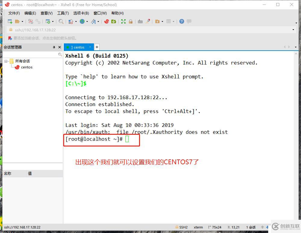Click the keyboard key-mapping icon

[x=140, y=21]
